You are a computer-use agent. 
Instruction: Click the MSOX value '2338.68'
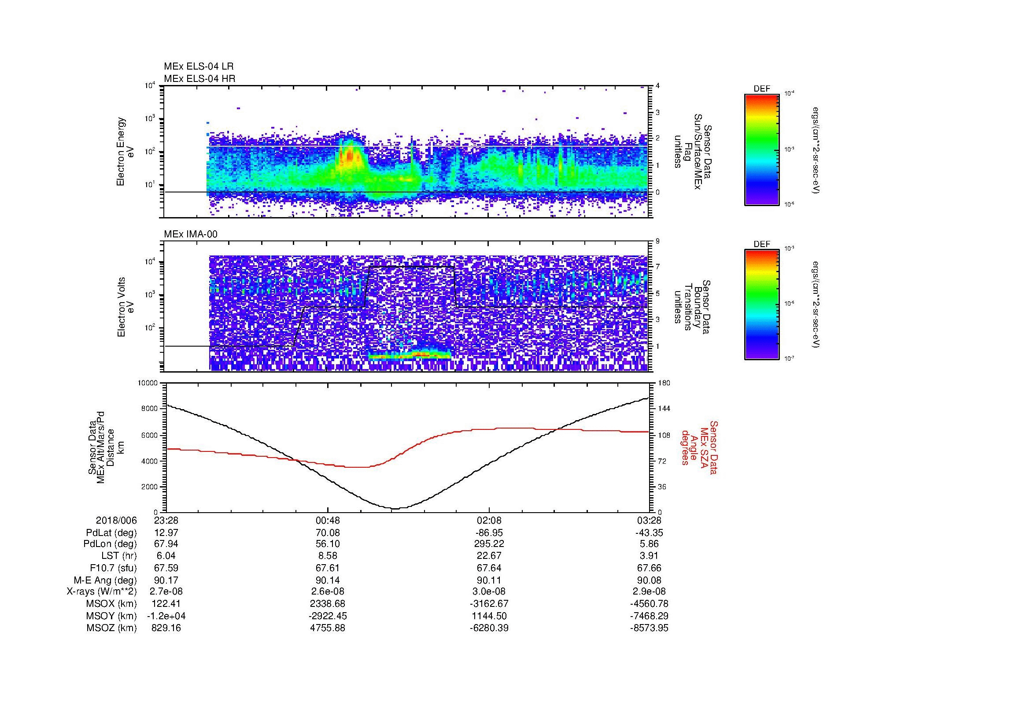[328, 604]
